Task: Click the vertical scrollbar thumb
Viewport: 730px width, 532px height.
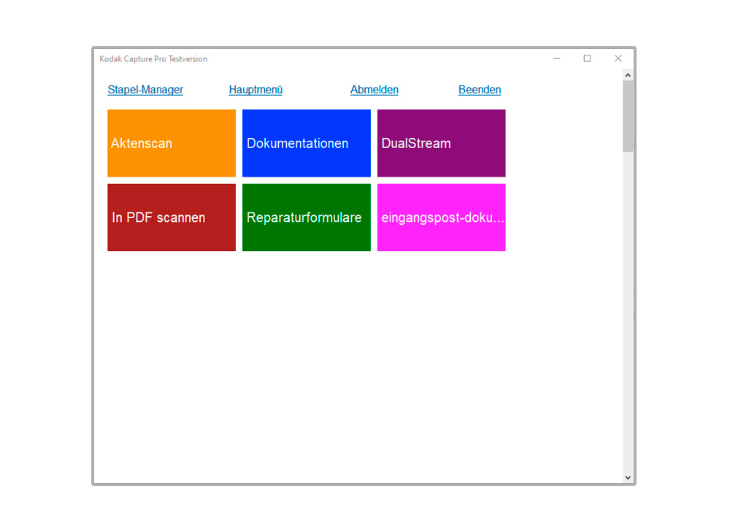Action: 628,115
